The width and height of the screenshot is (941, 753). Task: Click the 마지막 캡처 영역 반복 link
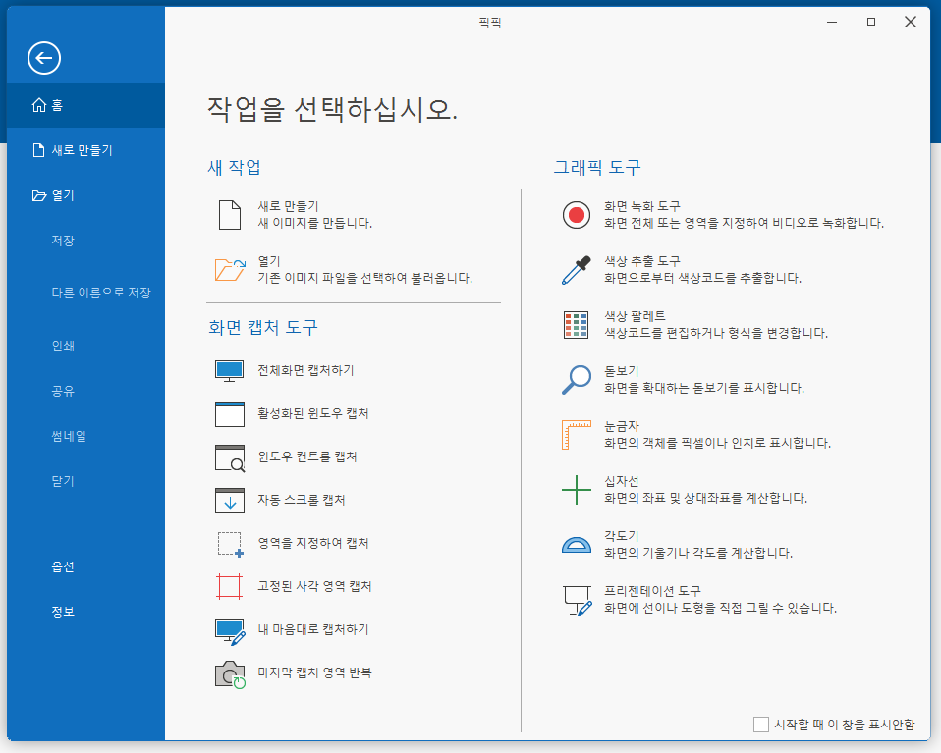click(x=314, y=672)
